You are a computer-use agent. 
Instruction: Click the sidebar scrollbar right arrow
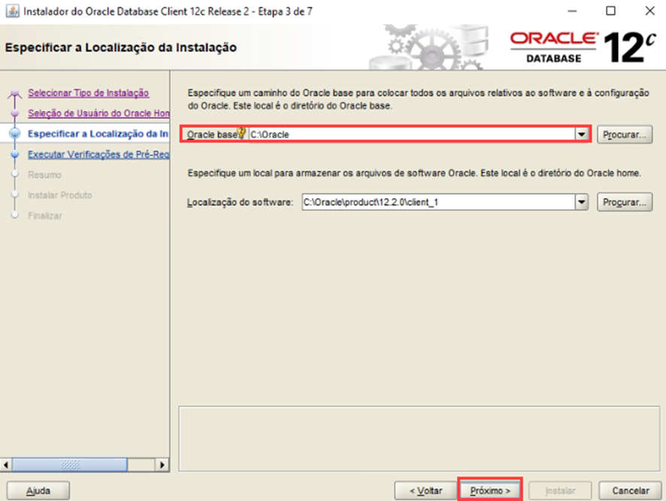click(x=162, y=465)
